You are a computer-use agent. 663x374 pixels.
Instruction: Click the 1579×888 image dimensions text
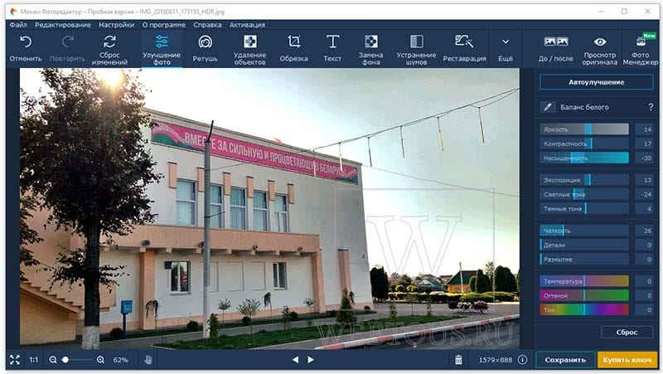click(x=495, y=360)
